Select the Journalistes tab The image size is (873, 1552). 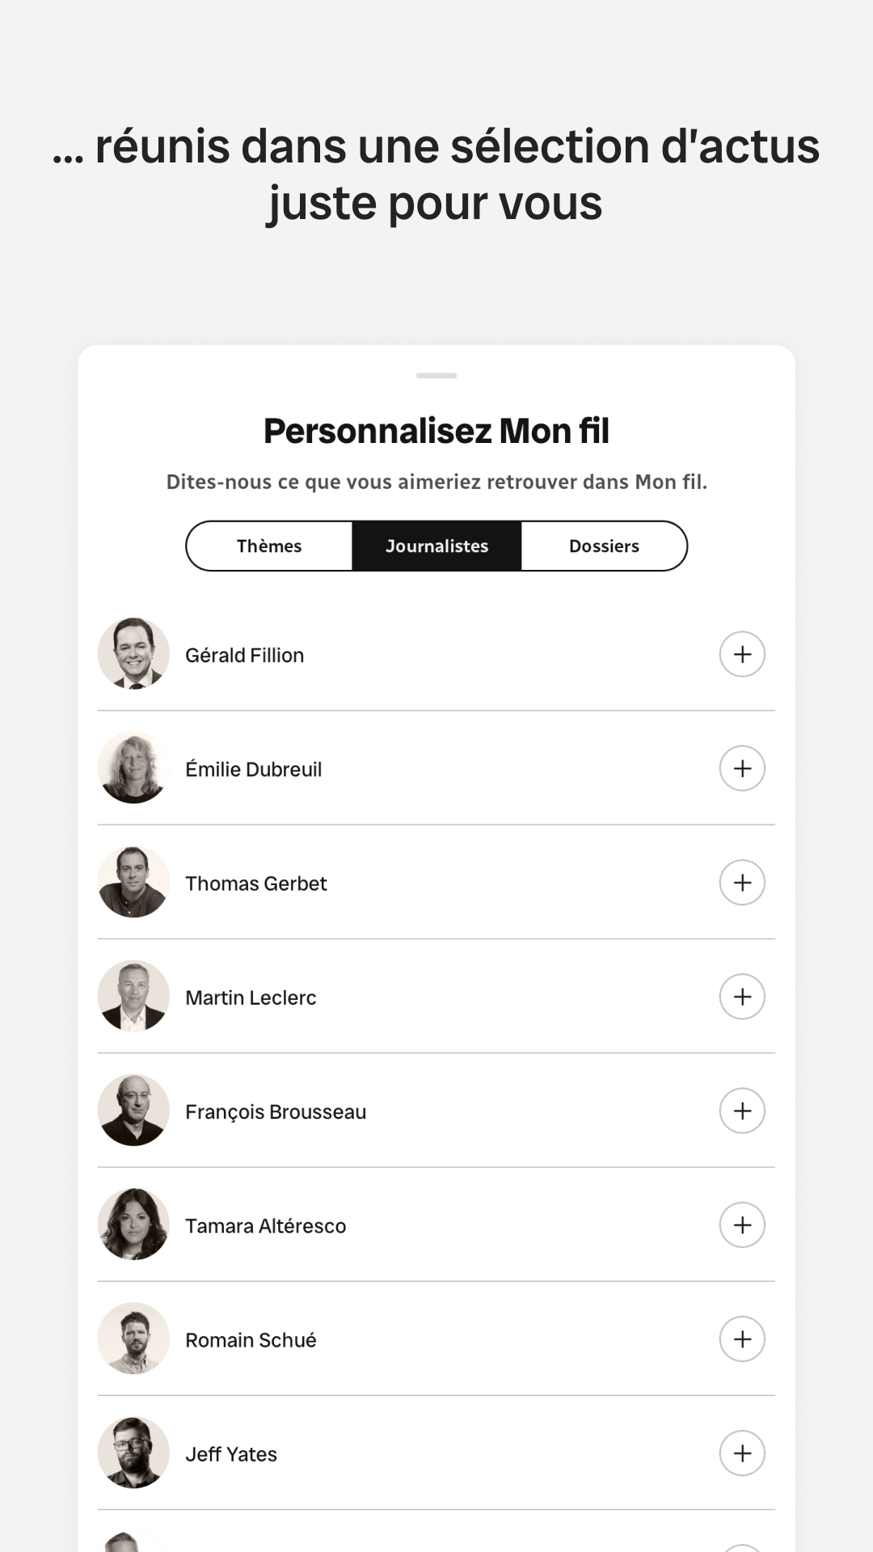pyautogui.click(x=436, y=546)
